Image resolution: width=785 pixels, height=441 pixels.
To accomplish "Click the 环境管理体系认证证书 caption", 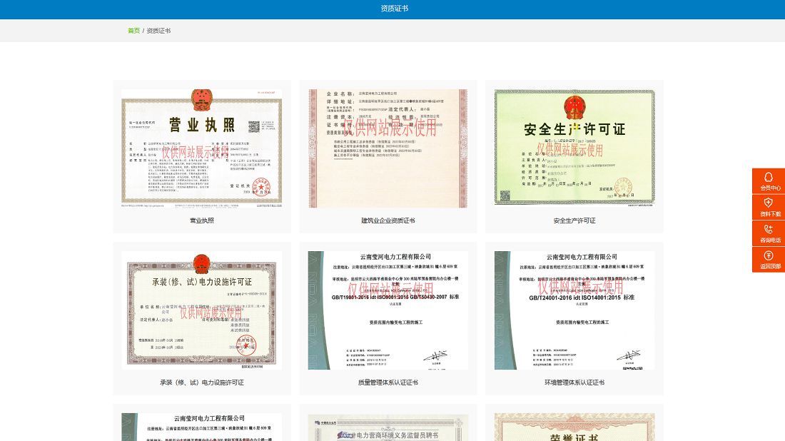I will pyautogui.click(x=574, y=382).
